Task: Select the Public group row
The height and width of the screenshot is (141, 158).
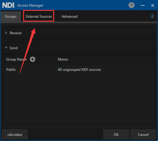Action: pyautogui.click(x=79, y=69)
